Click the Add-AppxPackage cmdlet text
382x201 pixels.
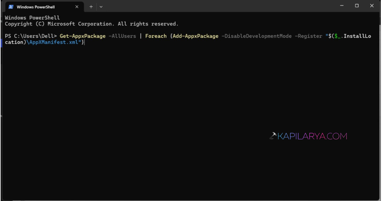click(195, 36)
